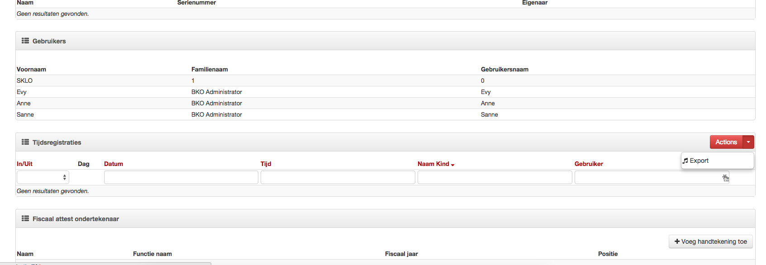This screenshot has width=766, height=265.
Task: Click the music note icon beside Export
Action: tap(685, 161)
